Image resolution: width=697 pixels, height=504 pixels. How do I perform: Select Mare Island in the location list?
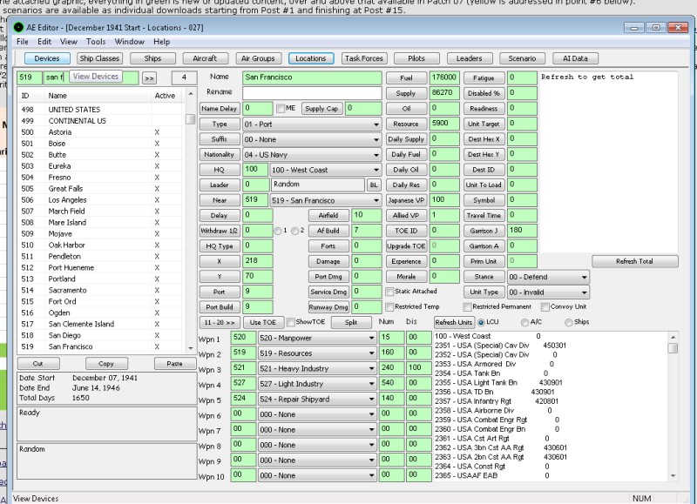click(101, 223)
